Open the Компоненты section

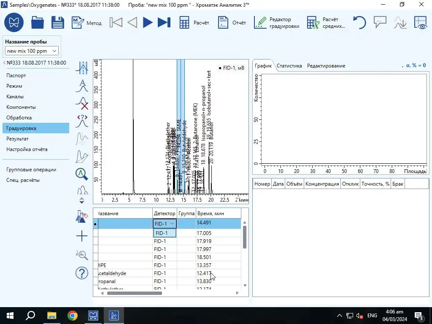coord(36,107)
